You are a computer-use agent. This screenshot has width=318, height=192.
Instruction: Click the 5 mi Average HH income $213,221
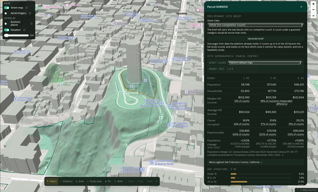[x=299, y=112]
